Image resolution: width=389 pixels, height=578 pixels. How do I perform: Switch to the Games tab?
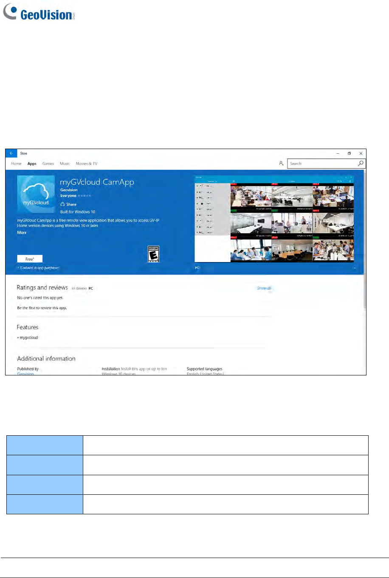[x=48, y=164]
